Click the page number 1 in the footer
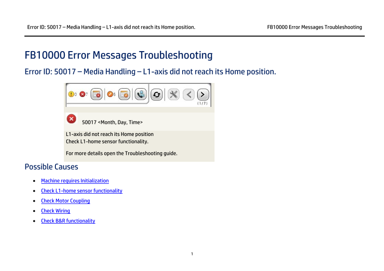Screen dimensions: 384x271 coord(192,254)
